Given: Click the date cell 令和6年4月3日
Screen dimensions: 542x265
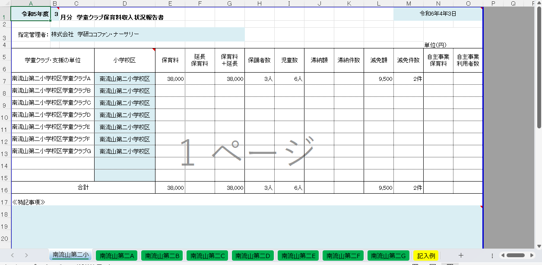Looking at the screenshot, I should [x=438, y=14].
